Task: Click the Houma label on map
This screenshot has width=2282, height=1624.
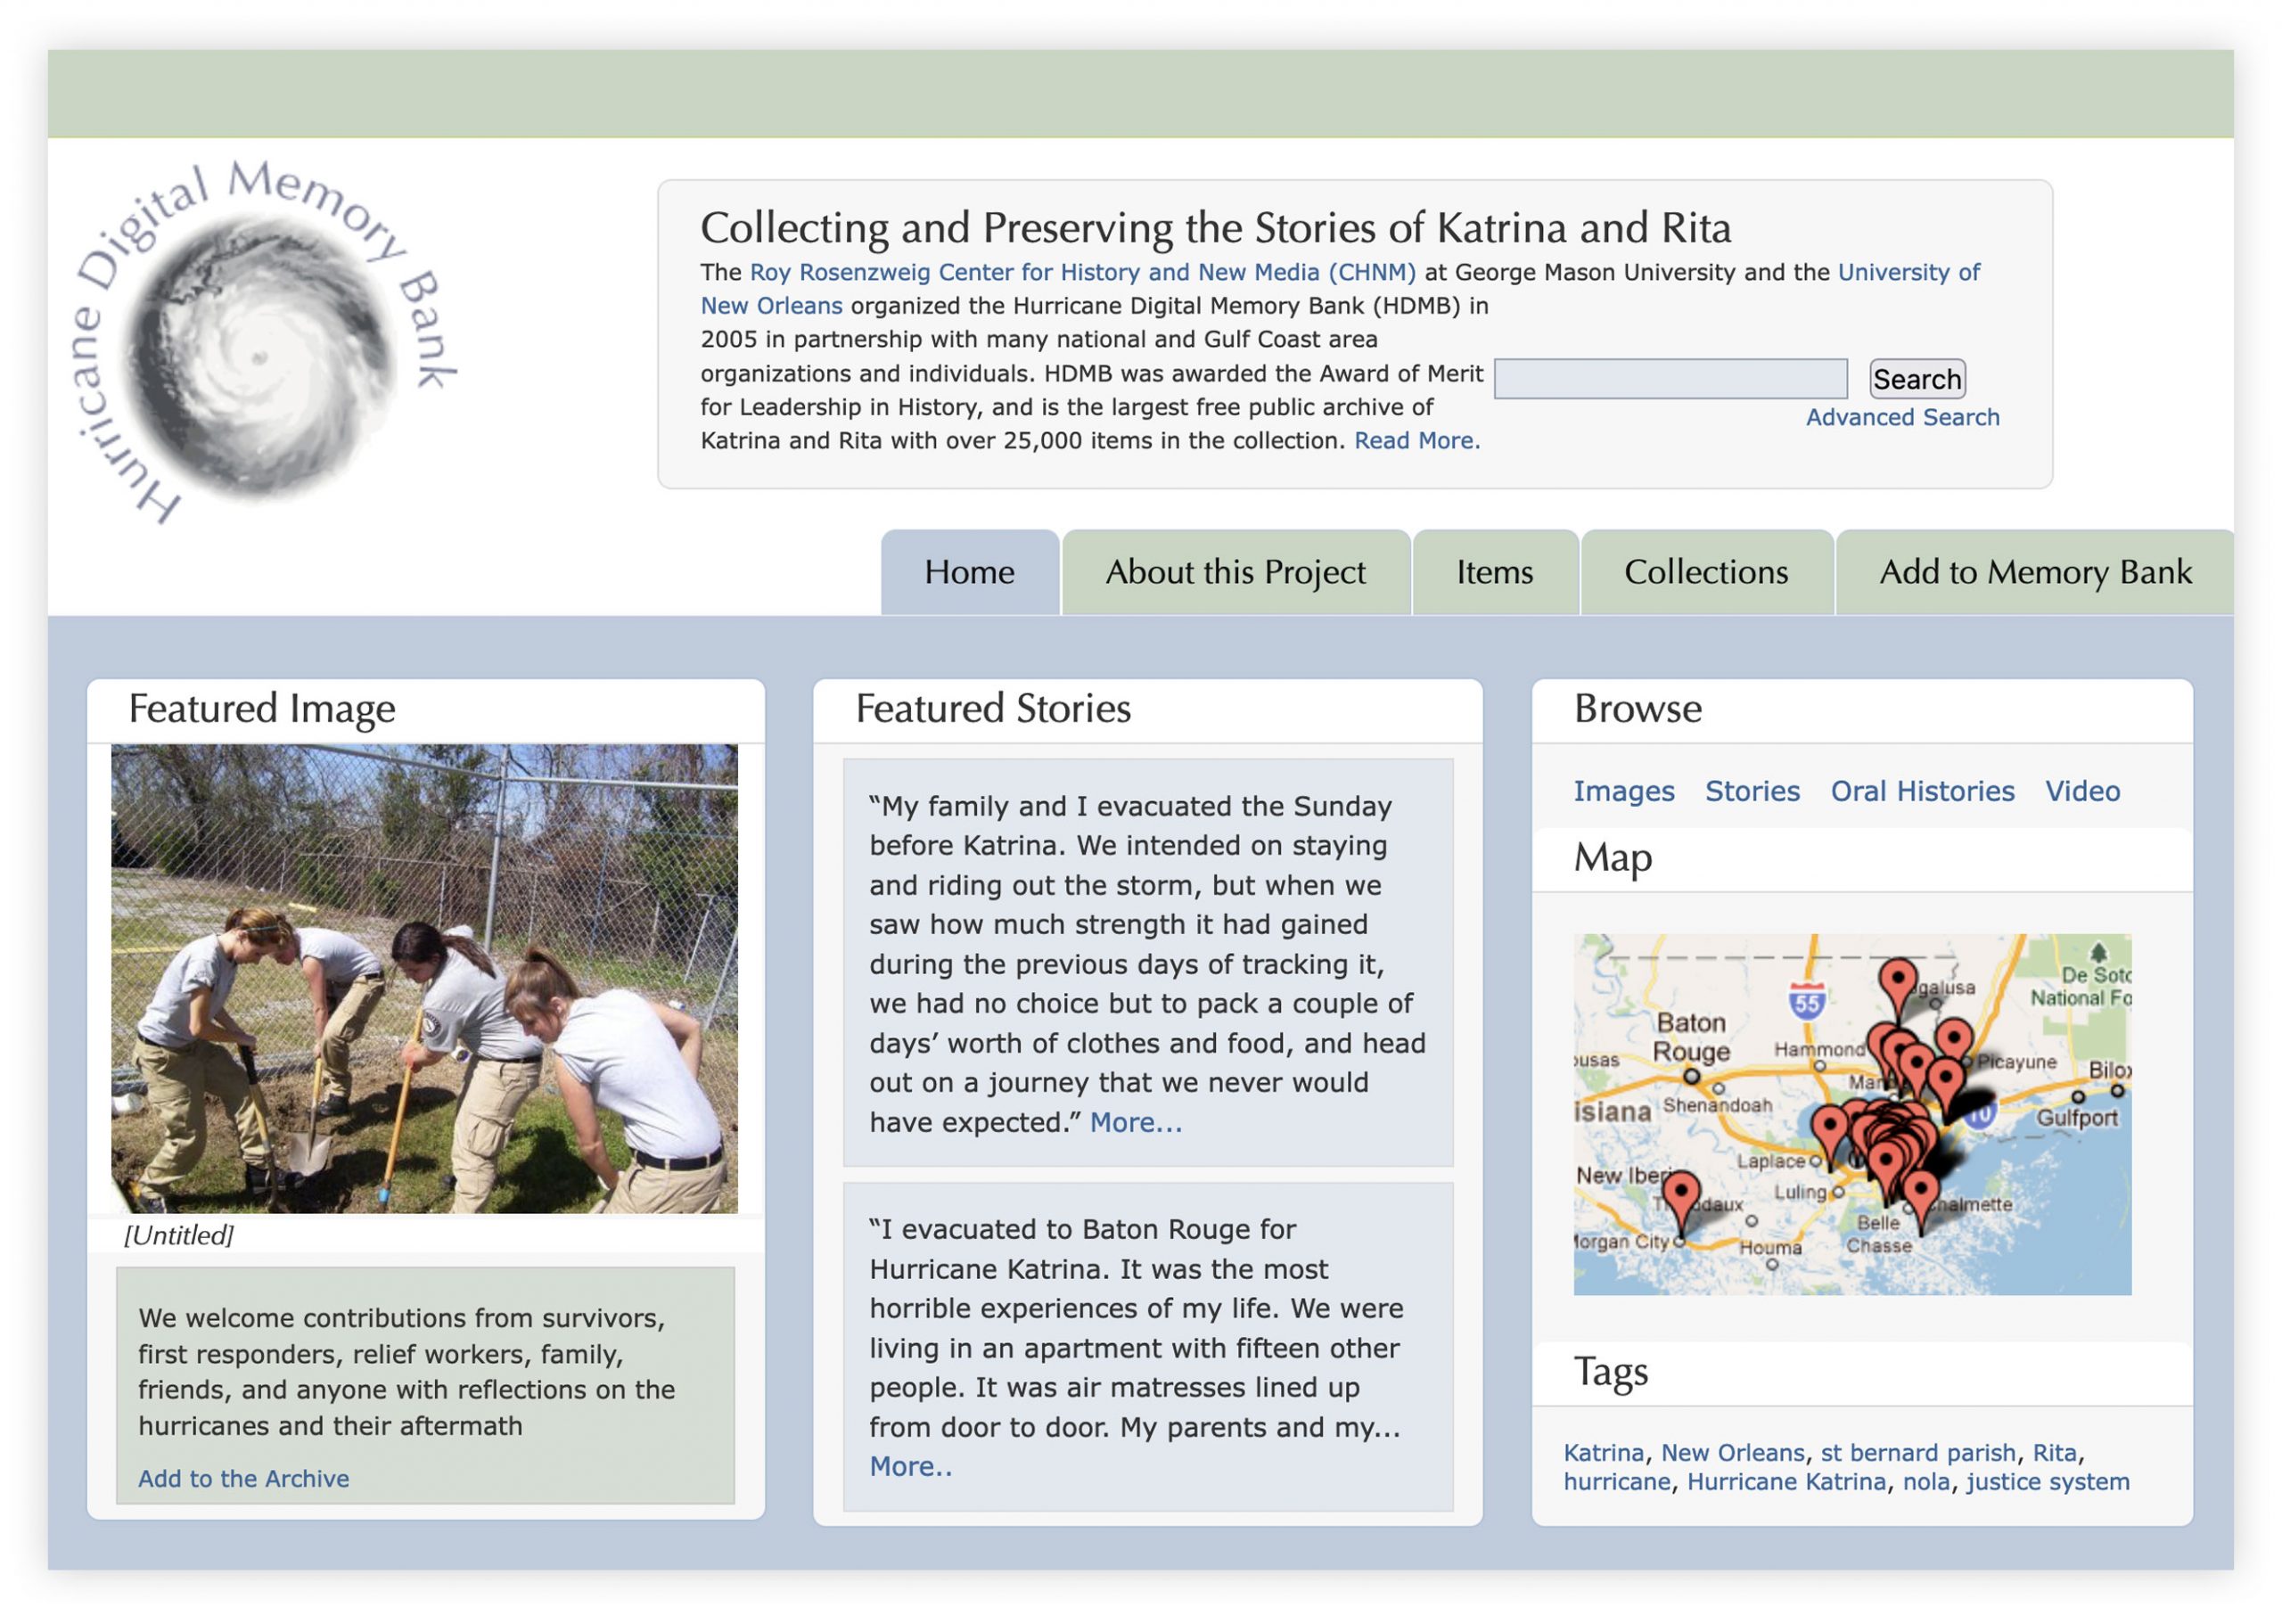Action: (x=1770, y=1247)
